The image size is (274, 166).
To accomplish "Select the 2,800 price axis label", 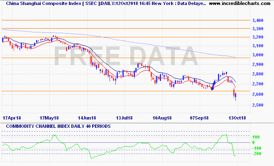I will tap(258, 74).
